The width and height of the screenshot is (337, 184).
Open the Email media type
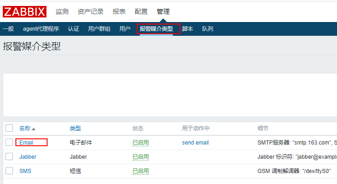click(x=26, y=143)
